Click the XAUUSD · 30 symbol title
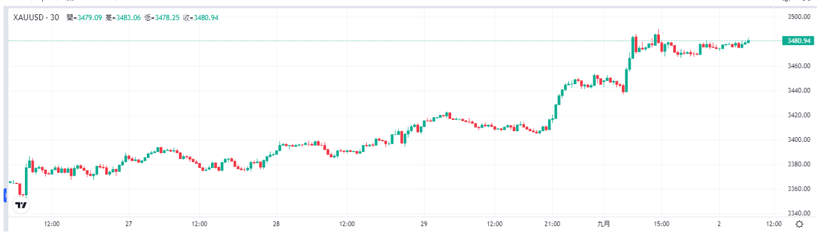 point(36,17)
